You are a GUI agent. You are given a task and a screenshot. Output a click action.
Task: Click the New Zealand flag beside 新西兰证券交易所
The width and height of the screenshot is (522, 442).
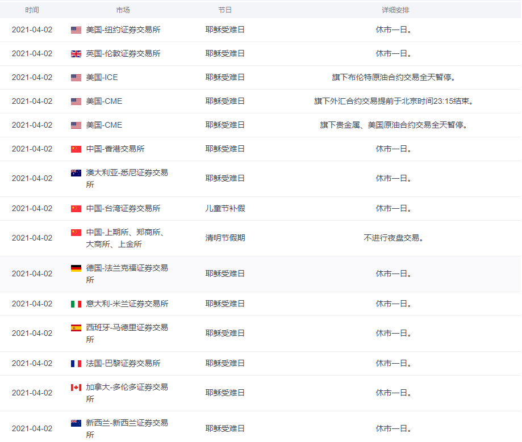[76, 423]
